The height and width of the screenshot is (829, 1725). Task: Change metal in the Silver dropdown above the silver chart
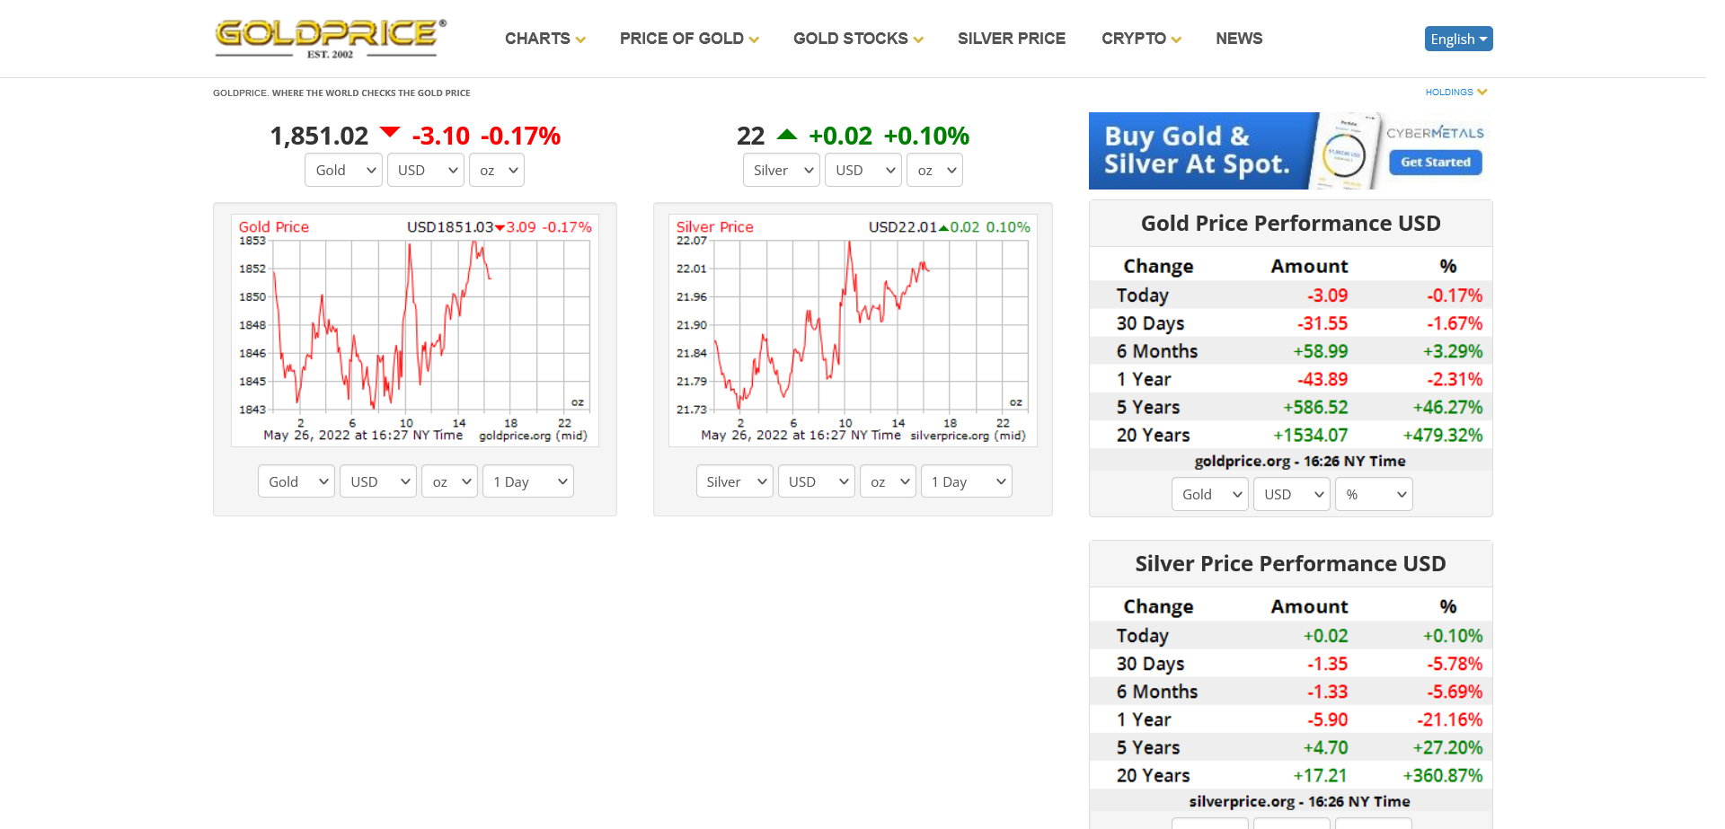(x=781, y=170)
